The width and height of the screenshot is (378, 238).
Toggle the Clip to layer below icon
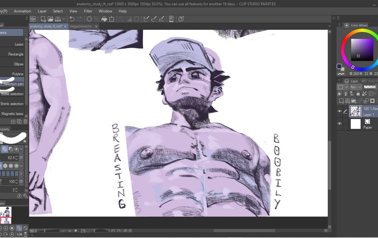pos(340,93)
